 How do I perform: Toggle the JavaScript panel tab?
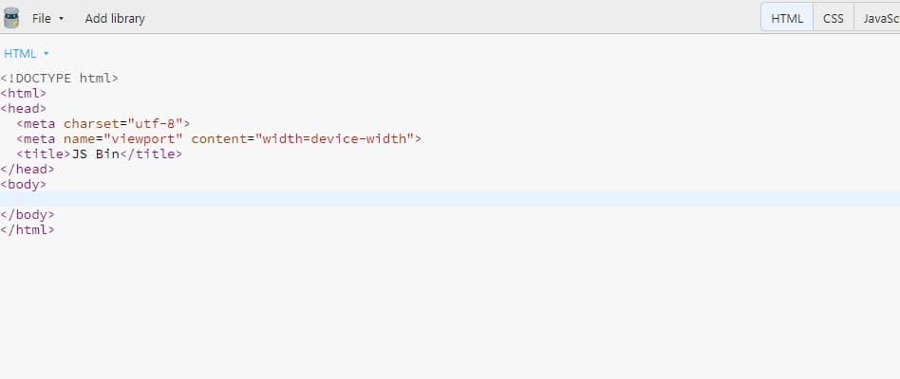pos(877,18)
